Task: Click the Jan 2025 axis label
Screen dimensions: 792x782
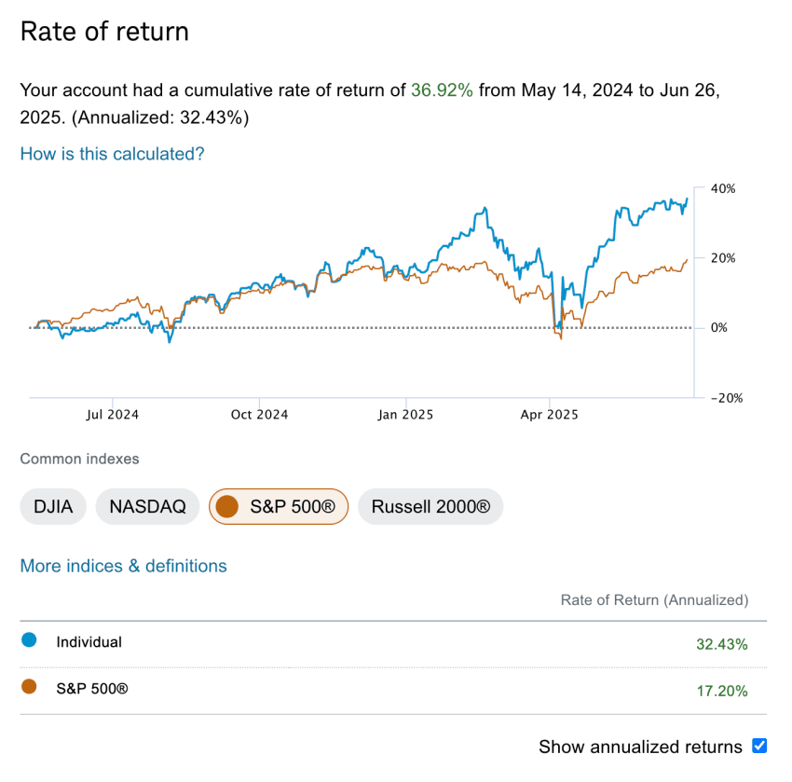Action: click(x=404, y=415)
